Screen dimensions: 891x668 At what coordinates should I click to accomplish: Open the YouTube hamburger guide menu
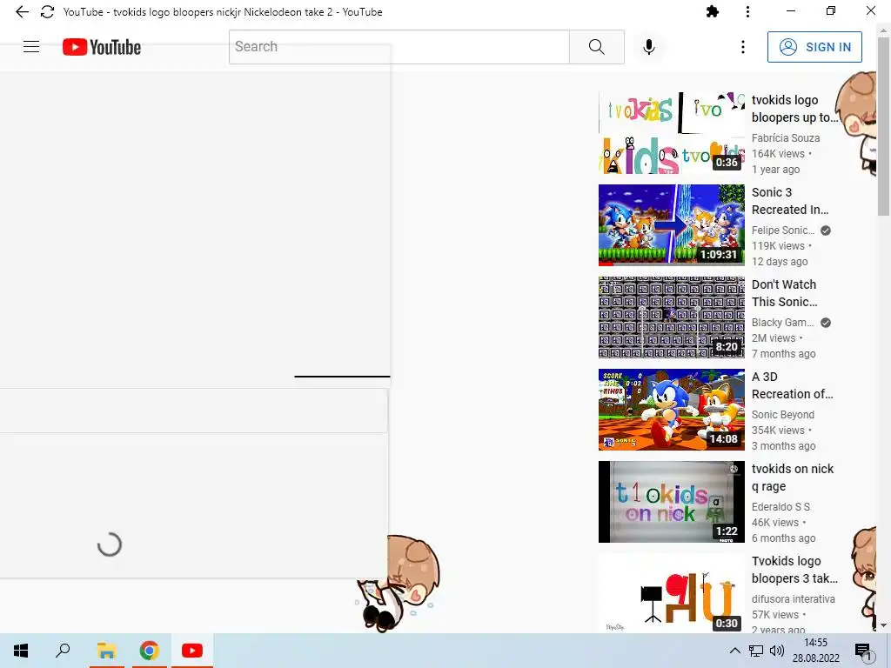[x=31, y=47]
